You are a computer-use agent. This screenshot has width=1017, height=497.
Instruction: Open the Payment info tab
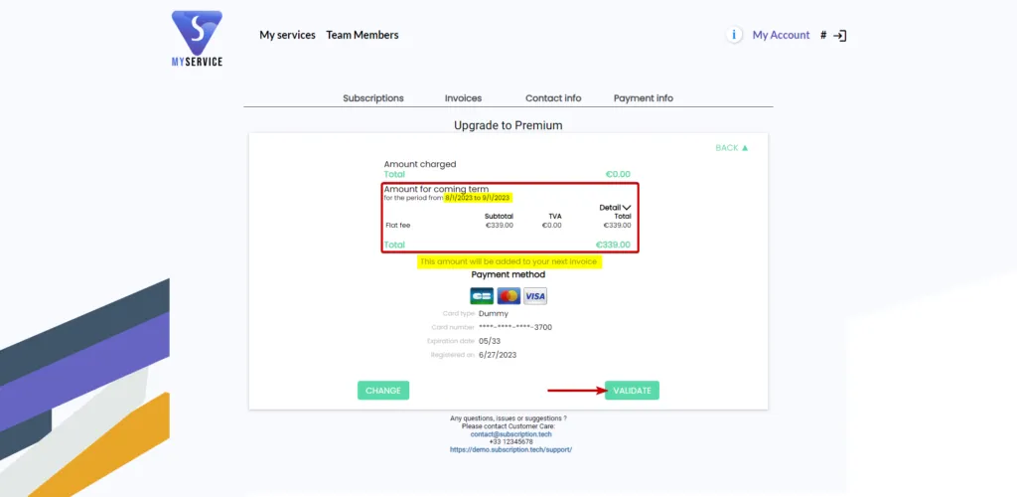pyautogui.click(x=644, y=98)
